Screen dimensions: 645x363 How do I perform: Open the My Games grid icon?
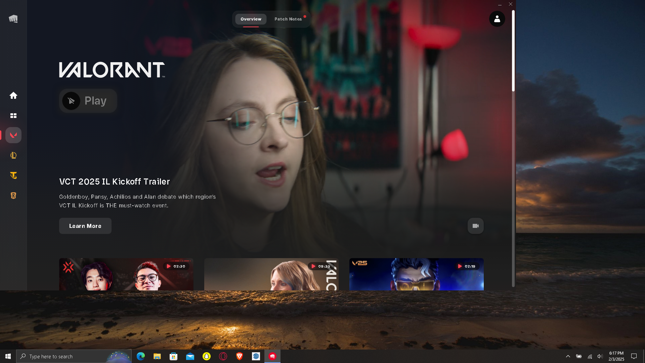(x=13, y=116)
